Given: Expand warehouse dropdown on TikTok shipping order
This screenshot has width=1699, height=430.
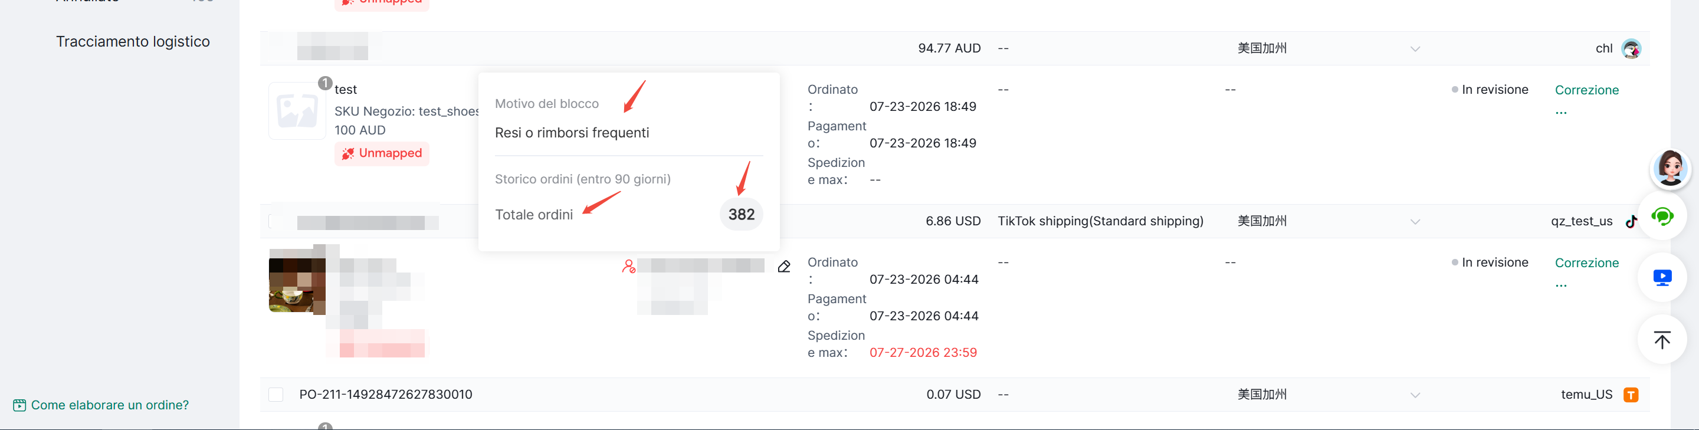Looking at the screenshot, I should [x=1415, y=222].
